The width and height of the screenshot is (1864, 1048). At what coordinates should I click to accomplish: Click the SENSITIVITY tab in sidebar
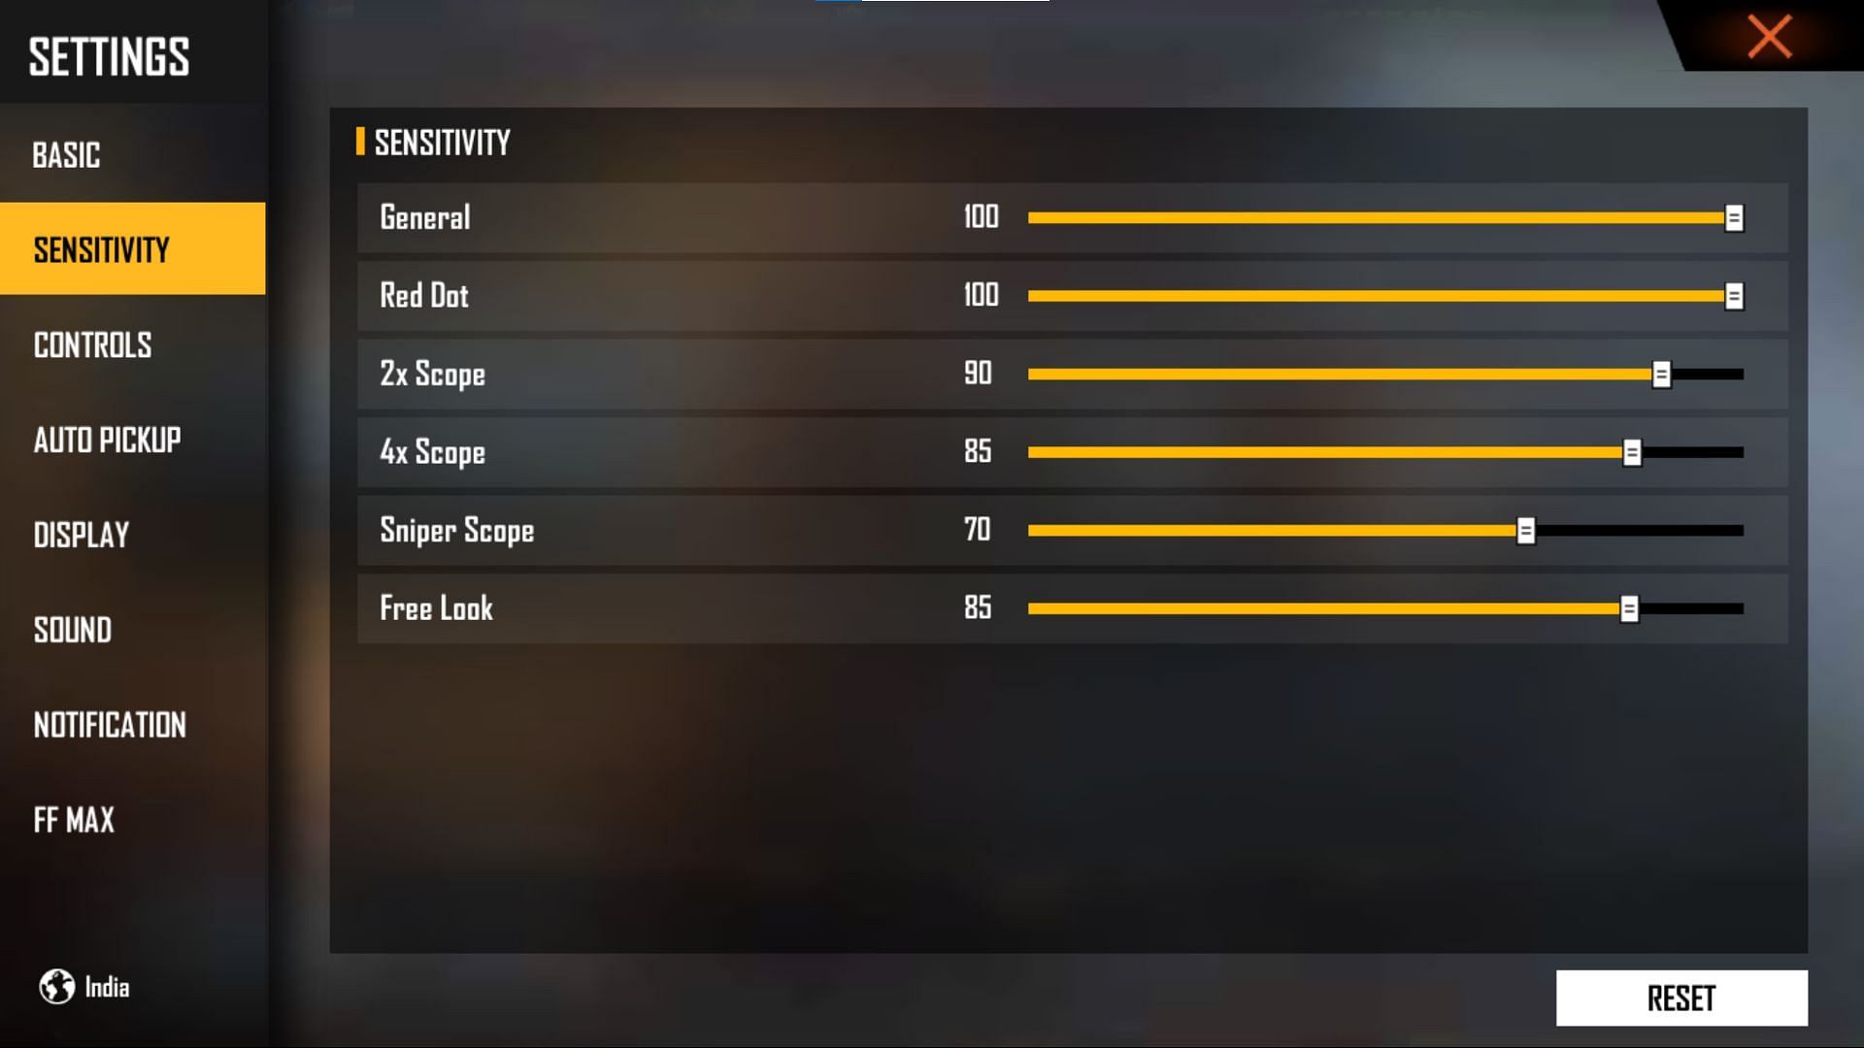click(x=132, y=248)
